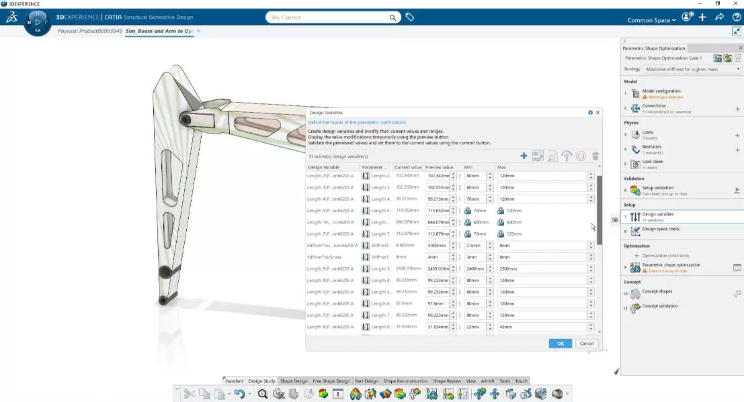Click the Undo arrow in bottom toolbar
The height and width of the screenshot is (402, 744).
coord(239,394)
